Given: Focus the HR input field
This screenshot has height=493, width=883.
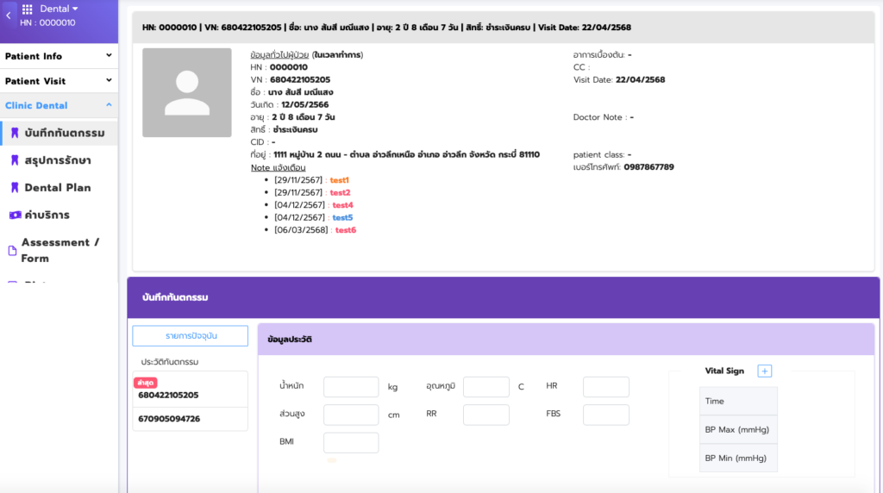Looking at the screenshot, I should point(605,387).
